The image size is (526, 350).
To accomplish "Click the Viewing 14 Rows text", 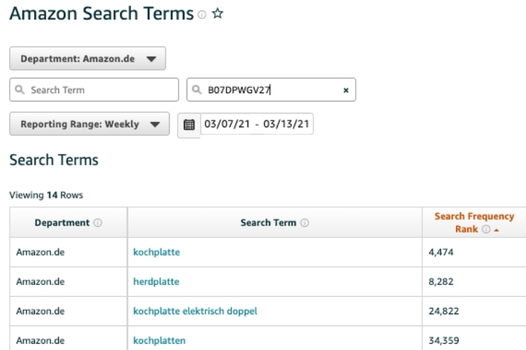I will pyautogui.click(x=46, y=195).
